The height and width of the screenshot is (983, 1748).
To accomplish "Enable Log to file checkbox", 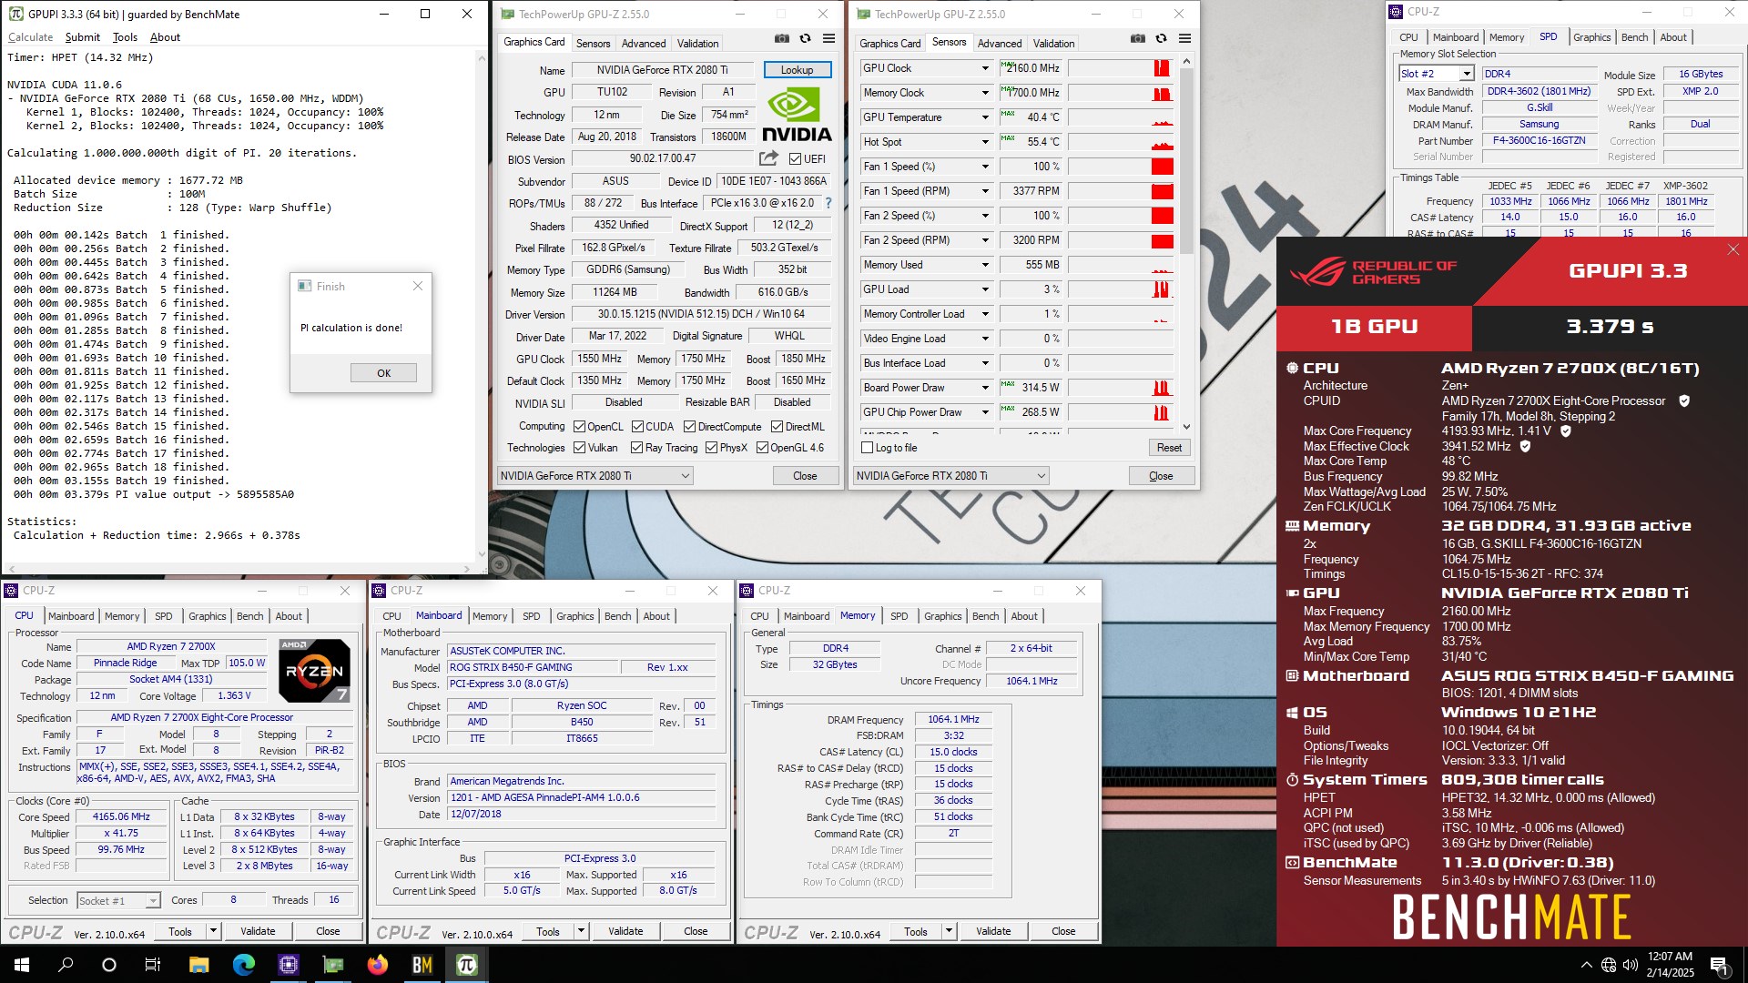I will pyautogui.click(x=868, y=448).
